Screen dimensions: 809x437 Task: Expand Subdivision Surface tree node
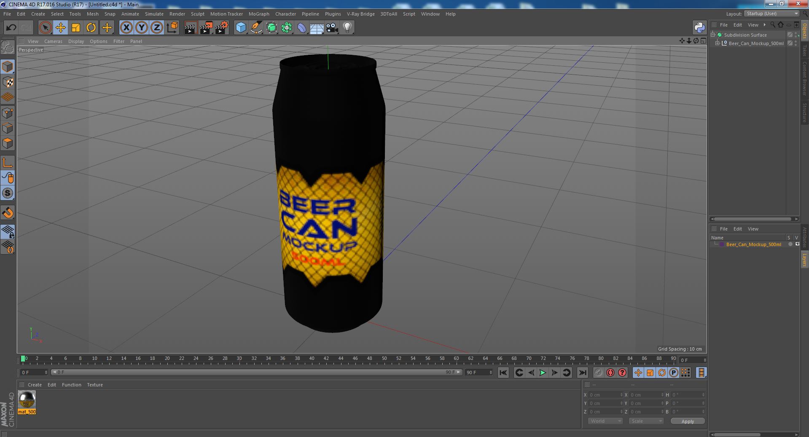click(713, 35)
